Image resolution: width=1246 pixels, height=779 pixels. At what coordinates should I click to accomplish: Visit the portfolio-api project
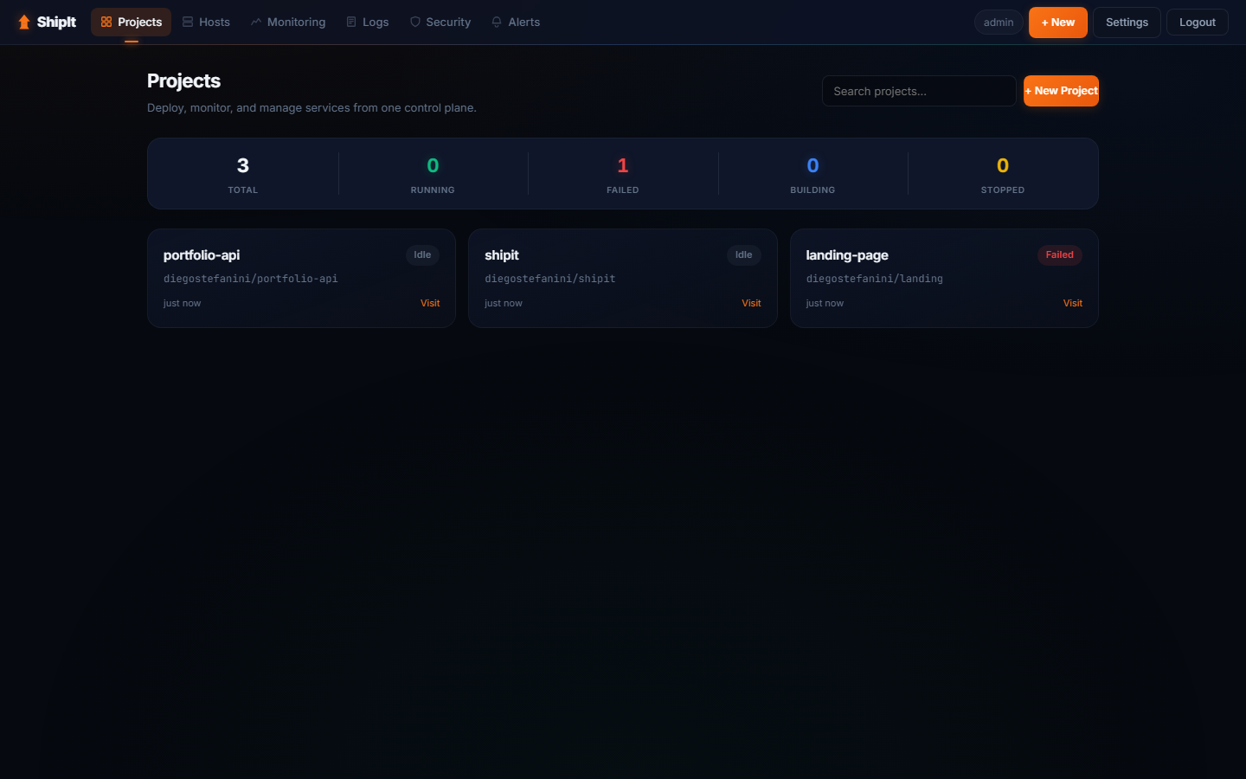tap(430, 303)
